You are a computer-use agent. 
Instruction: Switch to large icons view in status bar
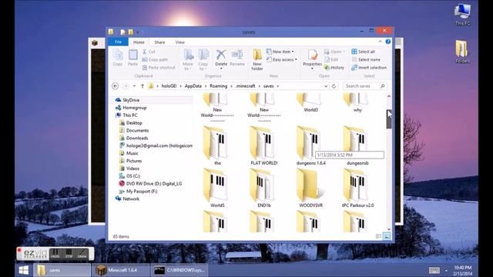[387, 236]
